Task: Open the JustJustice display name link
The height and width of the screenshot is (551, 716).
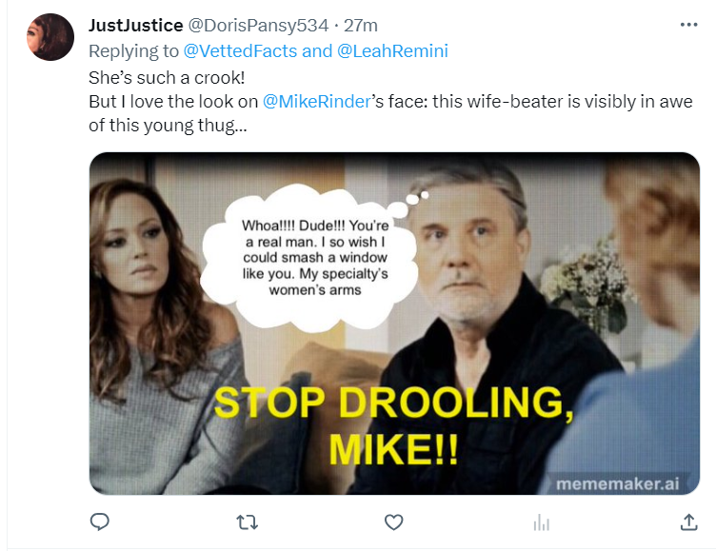Action: click(x=135, y=25)
